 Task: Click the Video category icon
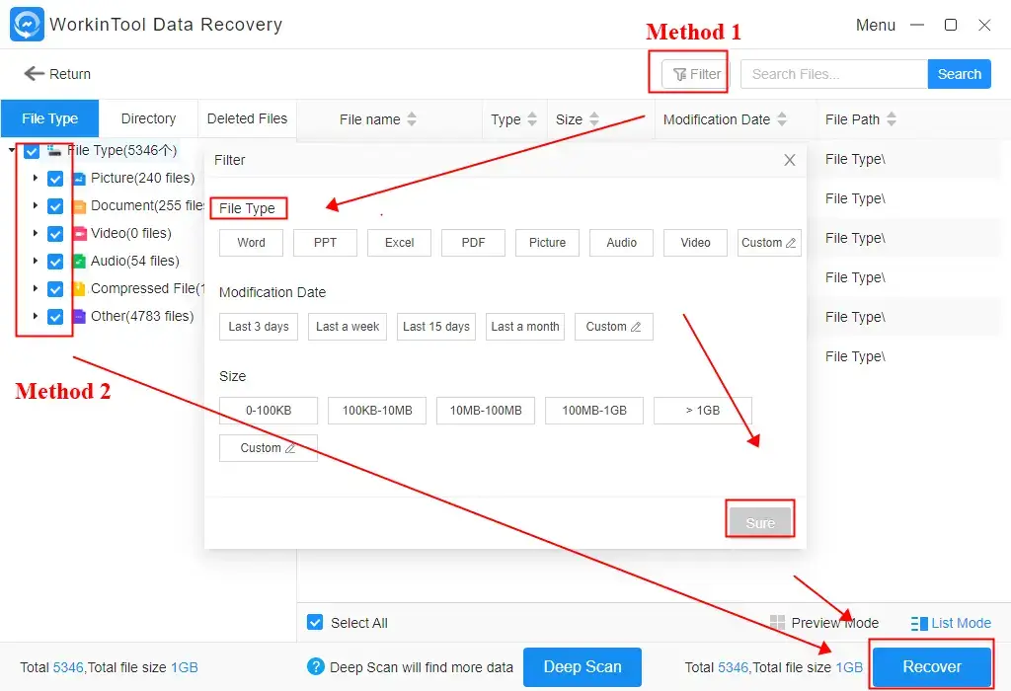click(x=79, y=233)
